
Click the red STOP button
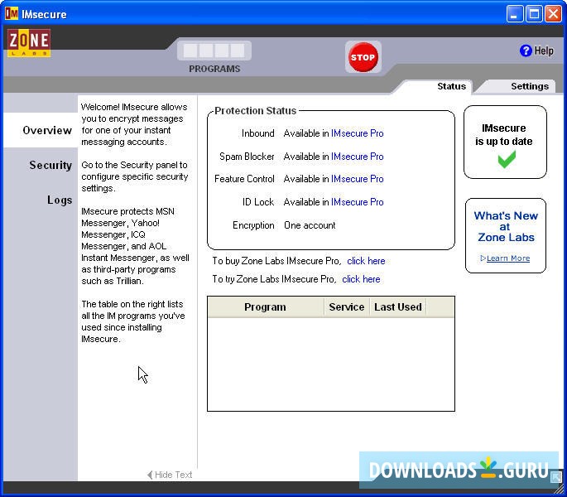point(363,57)
